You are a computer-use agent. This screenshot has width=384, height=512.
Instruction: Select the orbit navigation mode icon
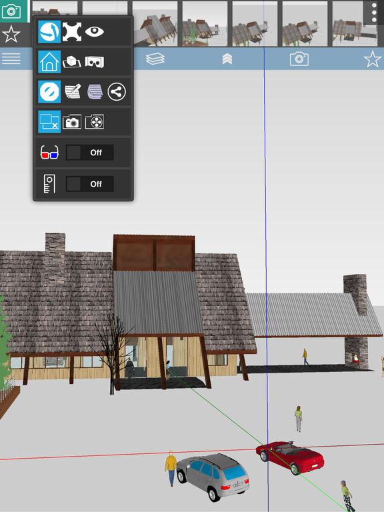pos(49,32)
